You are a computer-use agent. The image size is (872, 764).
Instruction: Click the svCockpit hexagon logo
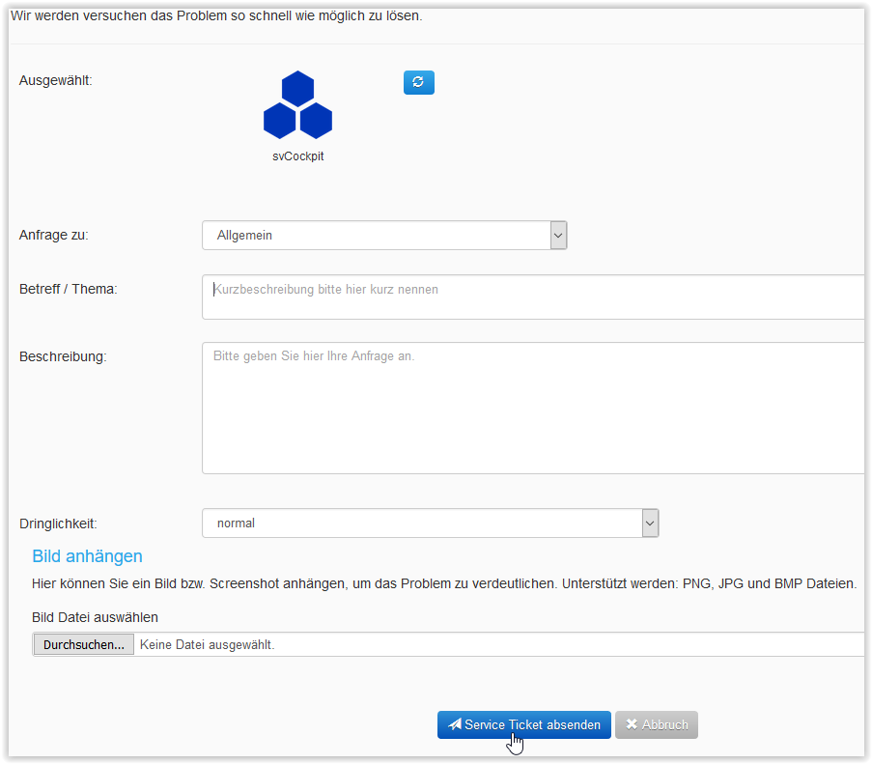click(297, 105)
